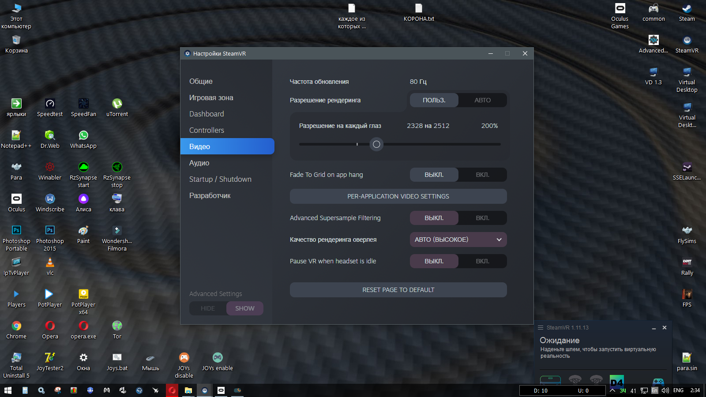Show Advanced Settings with SHOW toggle
Screen dimensions: 706x397
(x=245, y=308)
